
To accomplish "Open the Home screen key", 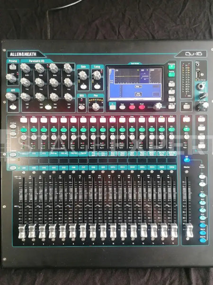I will [171, 84].
